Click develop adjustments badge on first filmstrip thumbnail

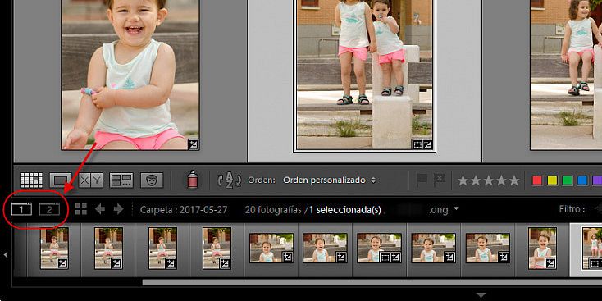[x=62, y=263]
